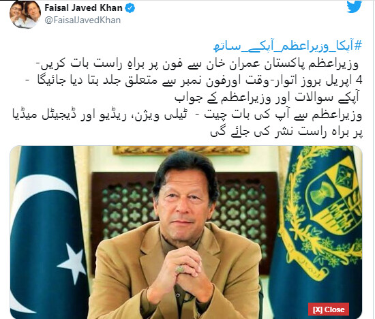The height and width of the screenshot is (319, 375).
Task: Click the tweet line starting with 4
Action: (194, 81)
